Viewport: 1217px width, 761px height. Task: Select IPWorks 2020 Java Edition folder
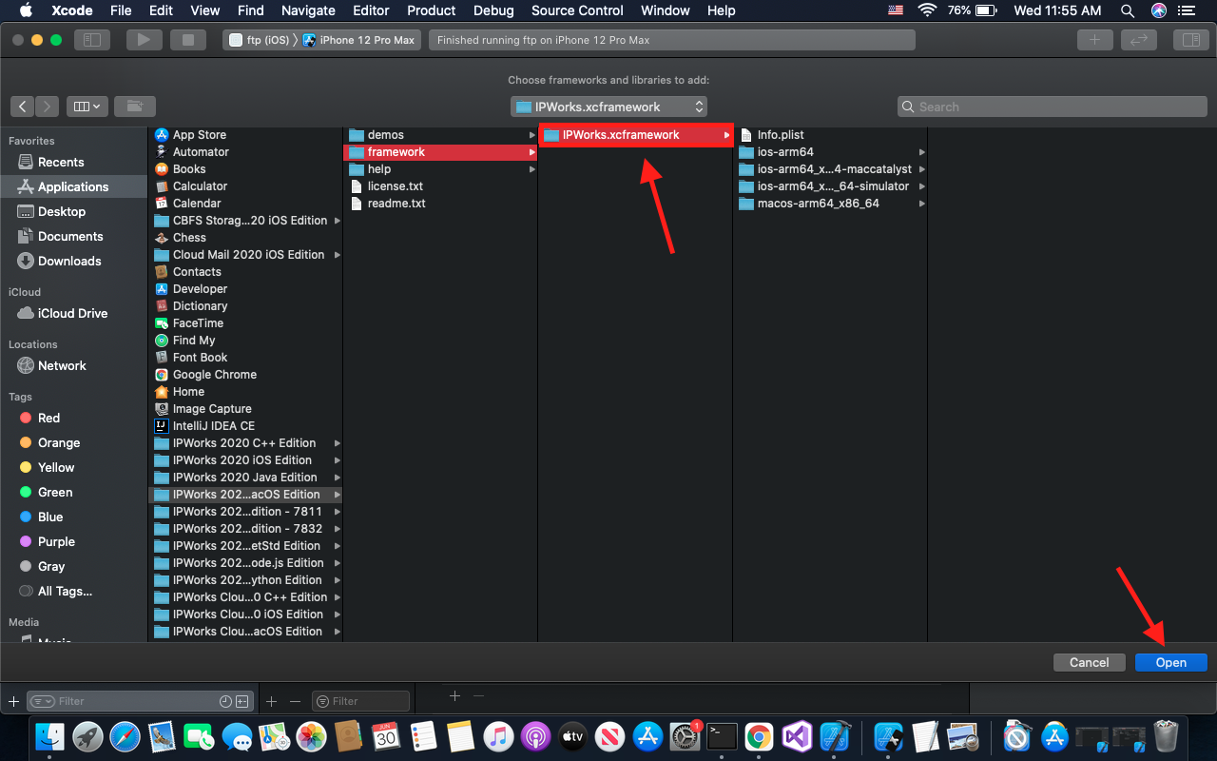pyautogui.click(x=245, y=478)
